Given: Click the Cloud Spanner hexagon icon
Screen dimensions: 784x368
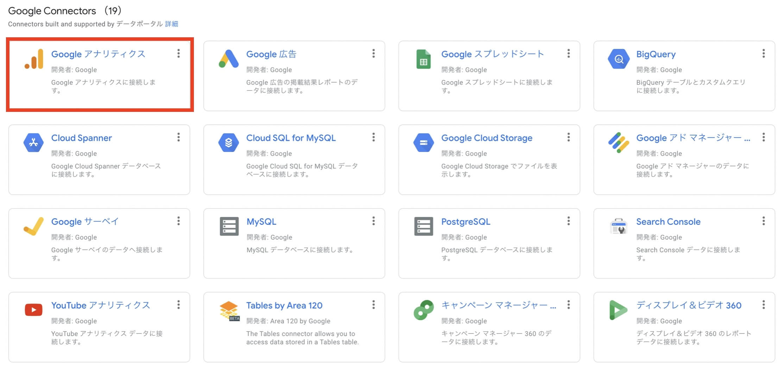Looking at the screenshot, I should coord(33,142).
